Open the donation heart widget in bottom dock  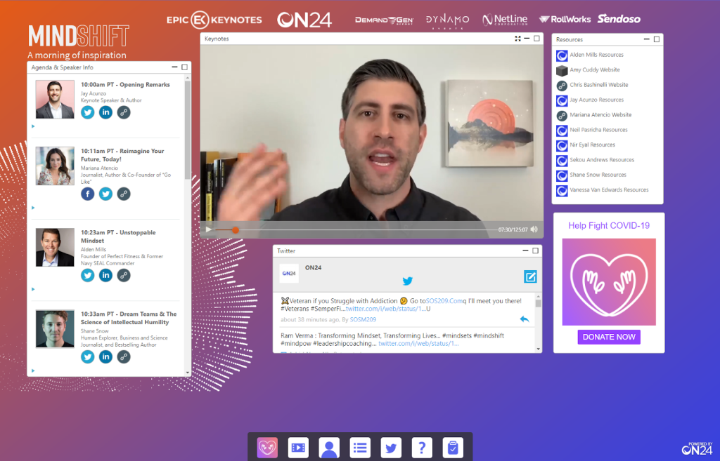tap(267, 448)
